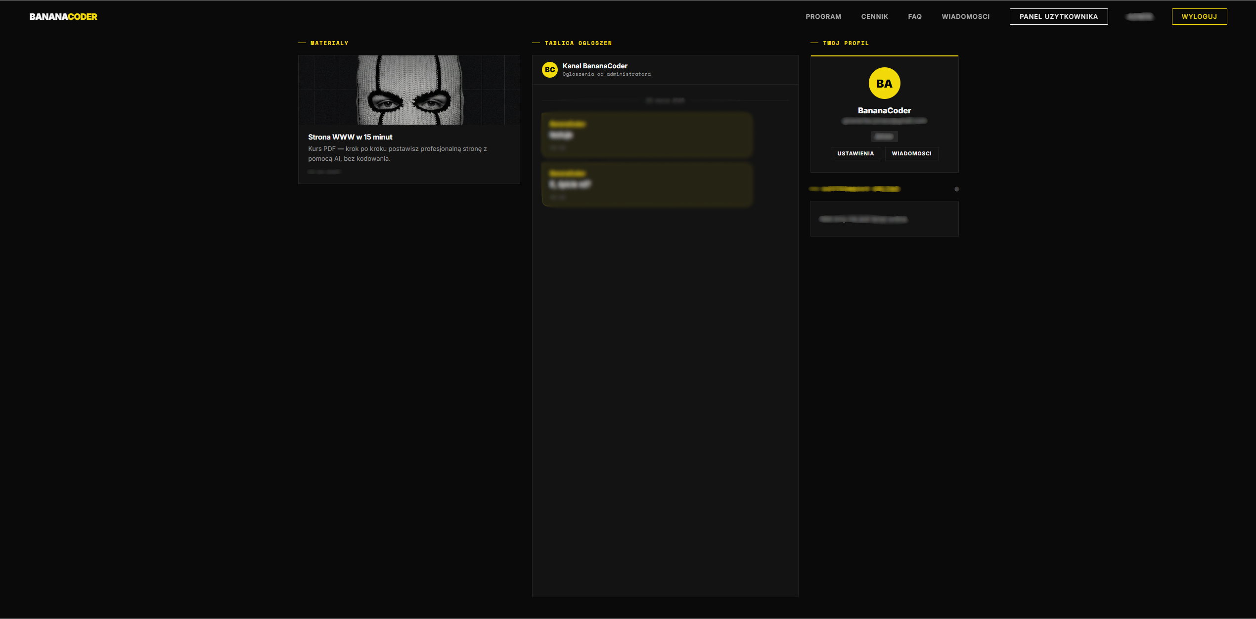The image size is (1256, 619).
Task: Select the first blurred announcement message
Action: point(647,135)
